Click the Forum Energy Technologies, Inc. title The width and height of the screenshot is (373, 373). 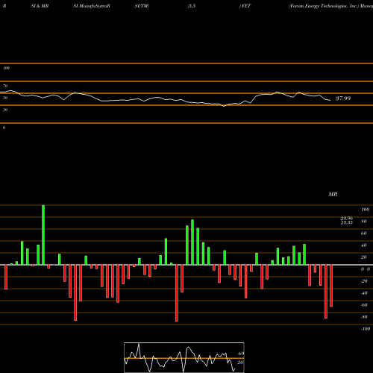[324, 6]
